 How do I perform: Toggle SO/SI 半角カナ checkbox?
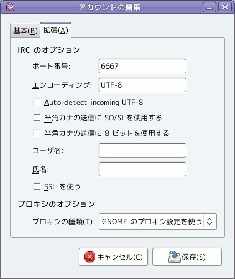[37, 118]
